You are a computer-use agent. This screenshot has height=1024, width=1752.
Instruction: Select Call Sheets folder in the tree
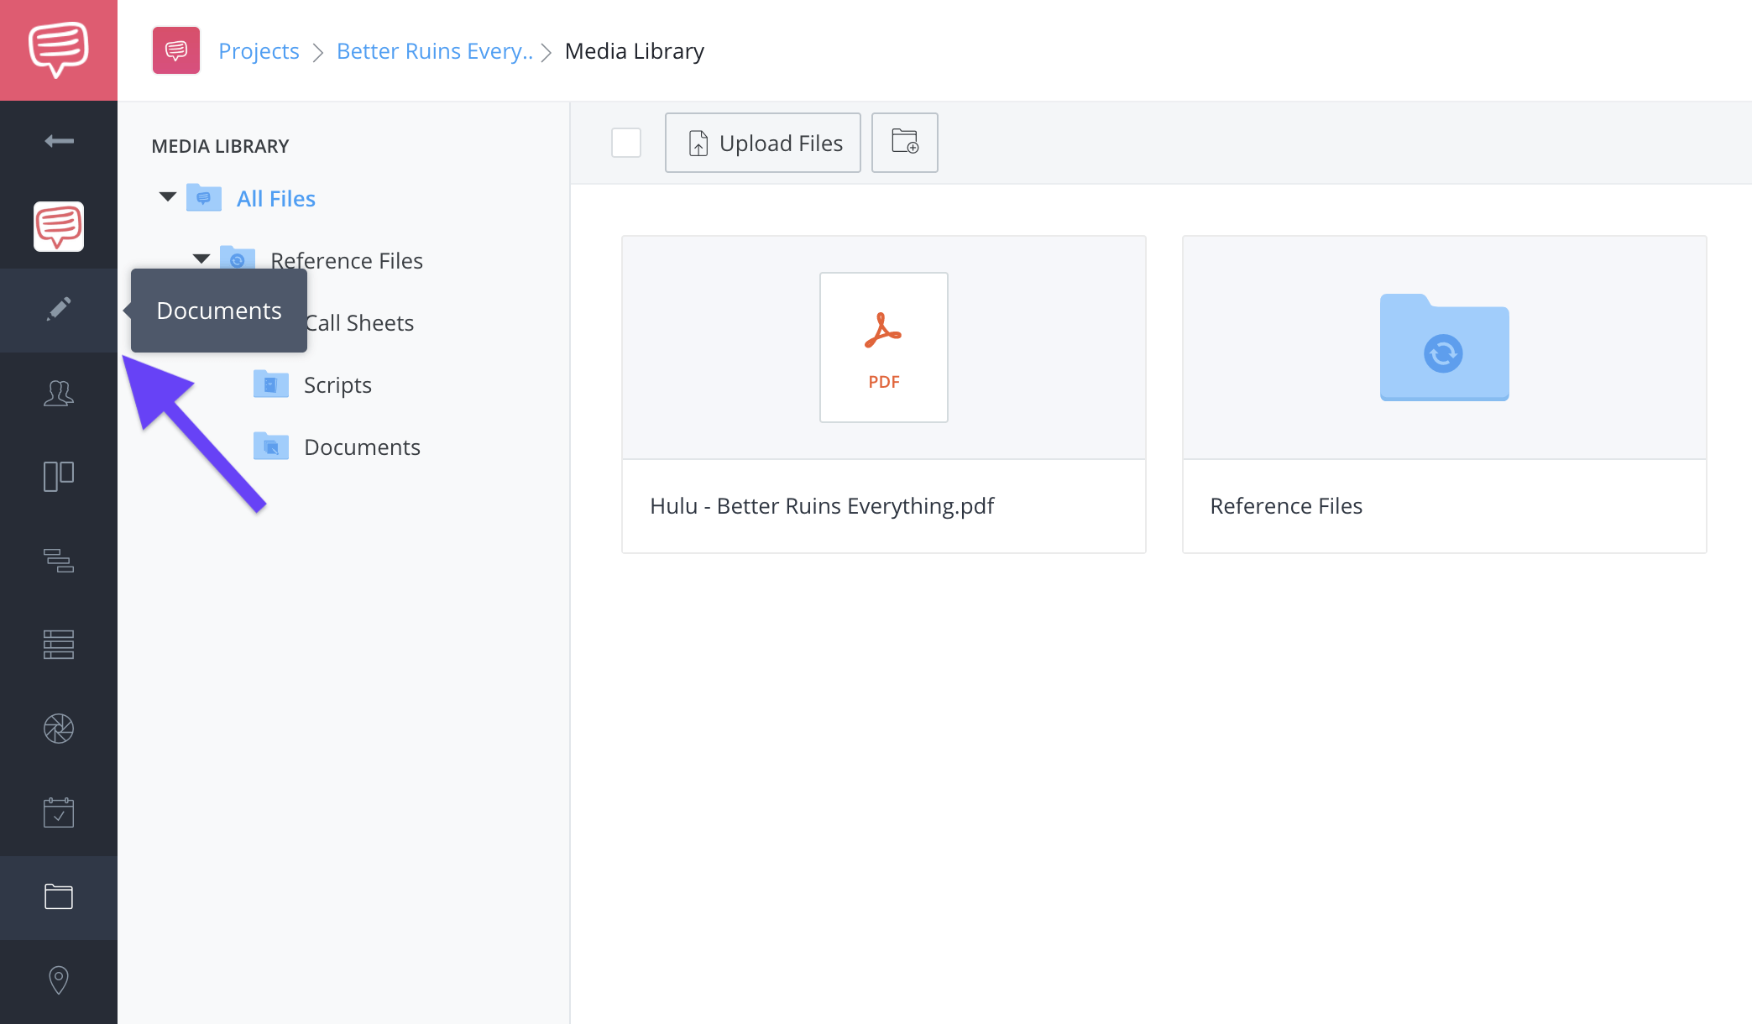click(x=359, y=323)
